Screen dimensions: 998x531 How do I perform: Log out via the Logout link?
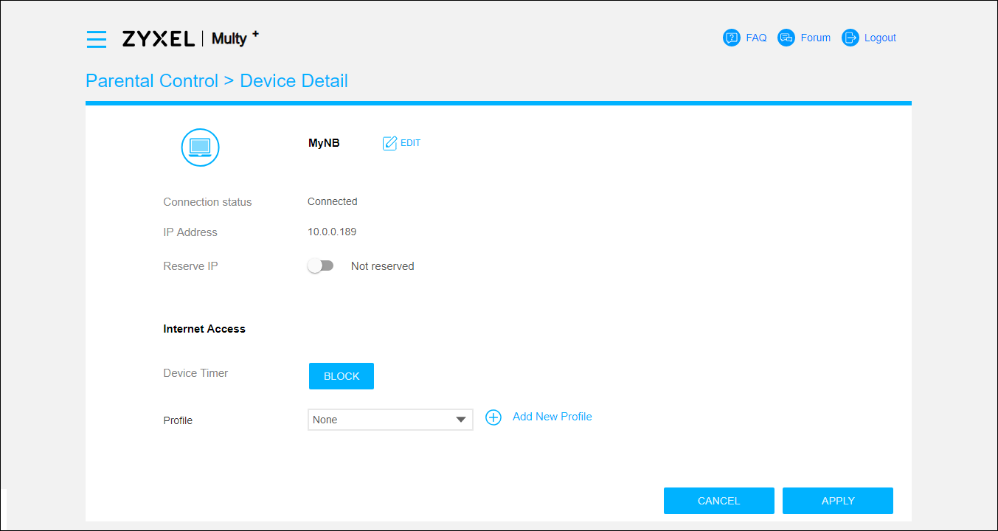(880, 38)
